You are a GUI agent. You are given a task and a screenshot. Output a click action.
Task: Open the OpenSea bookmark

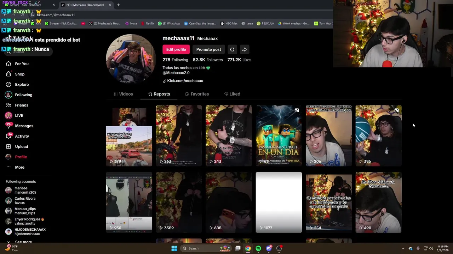200,24
